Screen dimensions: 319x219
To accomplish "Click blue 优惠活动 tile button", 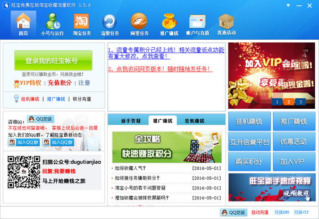I will point(294,142).
